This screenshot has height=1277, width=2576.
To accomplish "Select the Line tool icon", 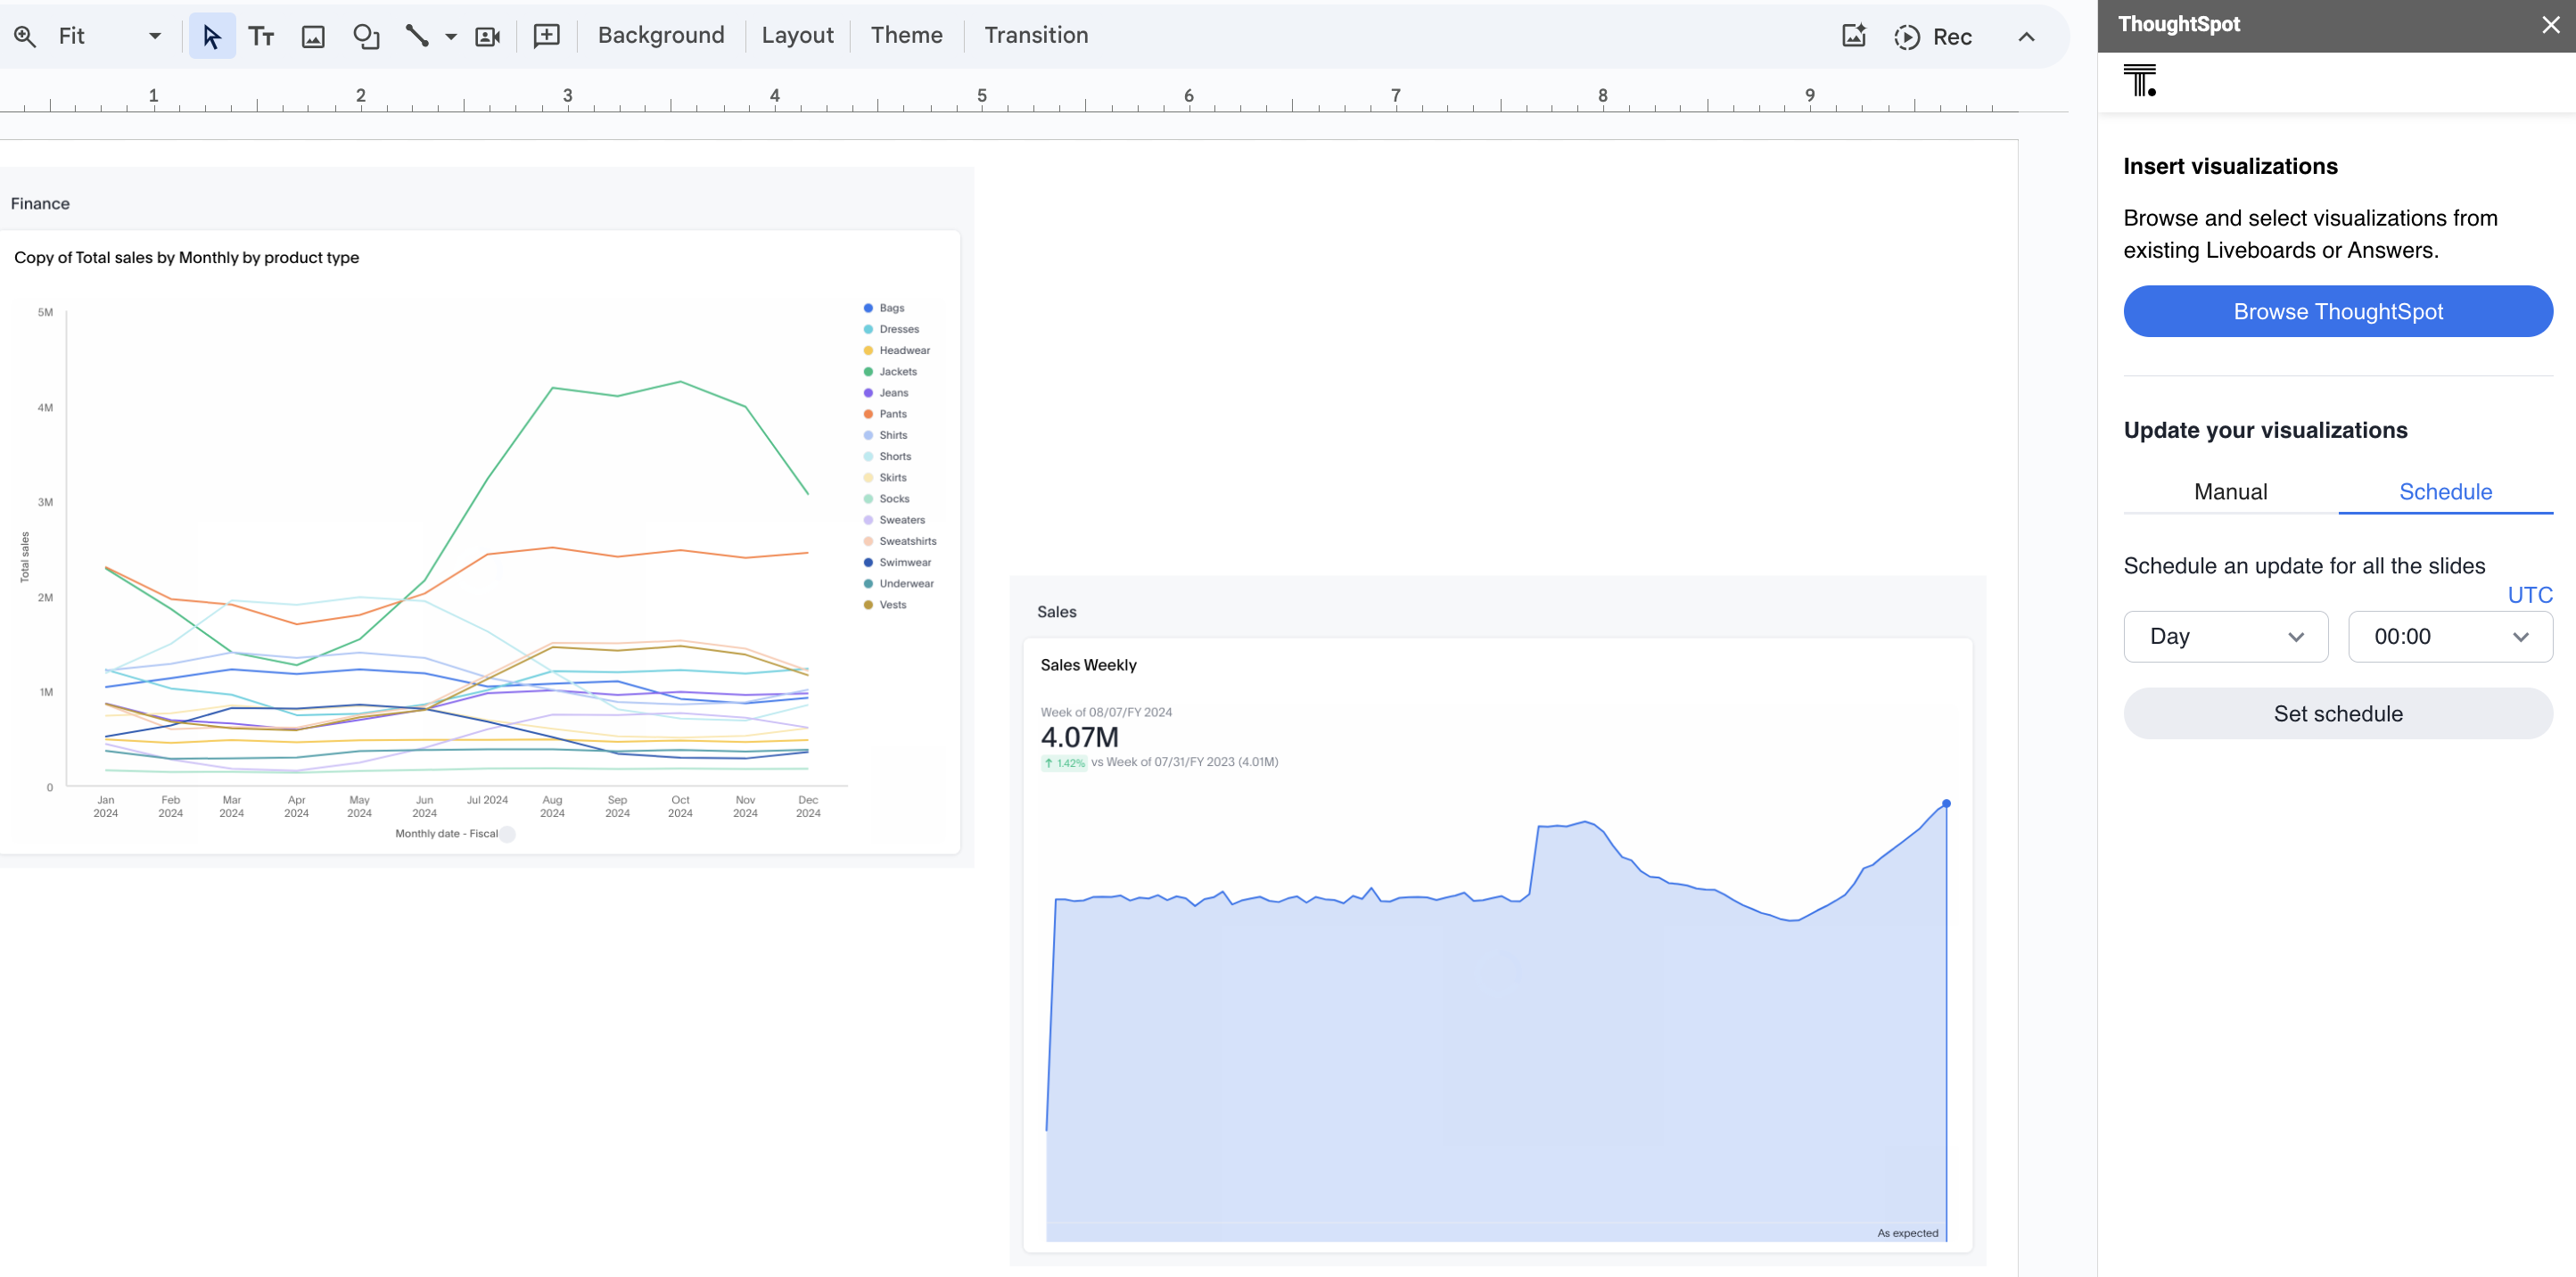I will (x=417, y=36).
